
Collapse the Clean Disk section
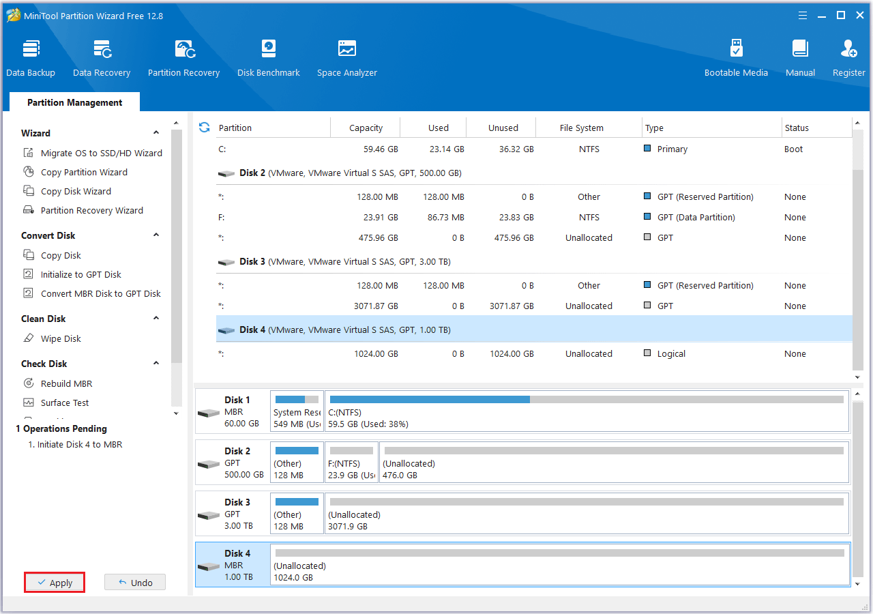click(156, 319)
